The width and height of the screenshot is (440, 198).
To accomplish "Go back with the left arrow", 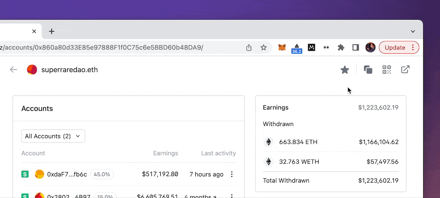I will click(x=14, y=69).
